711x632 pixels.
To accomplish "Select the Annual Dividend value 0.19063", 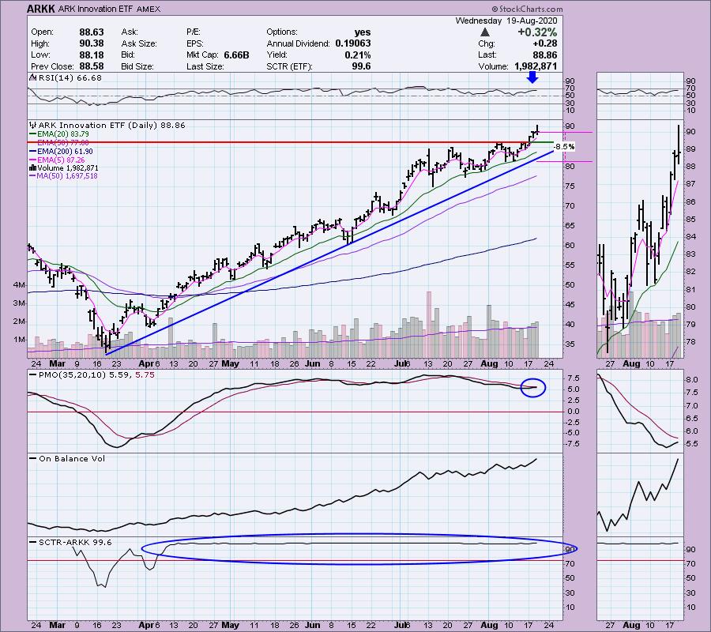I will 353,43.
